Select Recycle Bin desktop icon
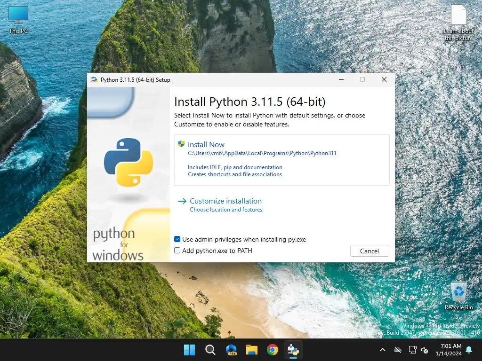 click(x=458, y=296)
